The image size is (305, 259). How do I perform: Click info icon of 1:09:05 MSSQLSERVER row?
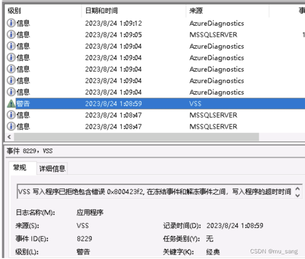point(11,35)
